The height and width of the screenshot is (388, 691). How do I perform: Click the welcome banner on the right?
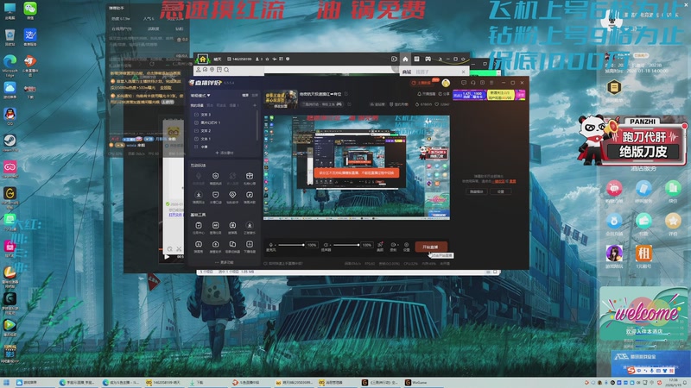[x=643, y=313]
